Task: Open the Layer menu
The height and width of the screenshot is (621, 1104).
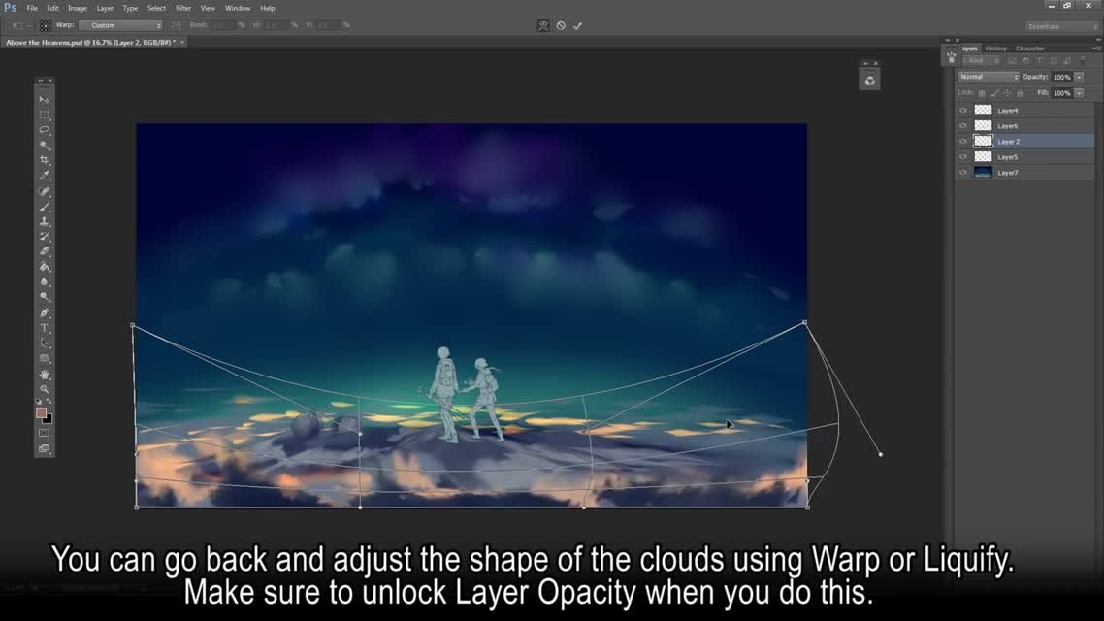Action: 105,9
